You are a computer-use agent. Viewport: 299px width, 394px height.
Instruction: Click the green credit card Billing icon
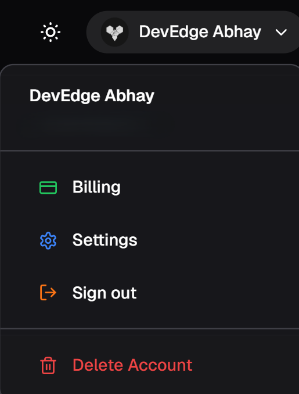48,187
